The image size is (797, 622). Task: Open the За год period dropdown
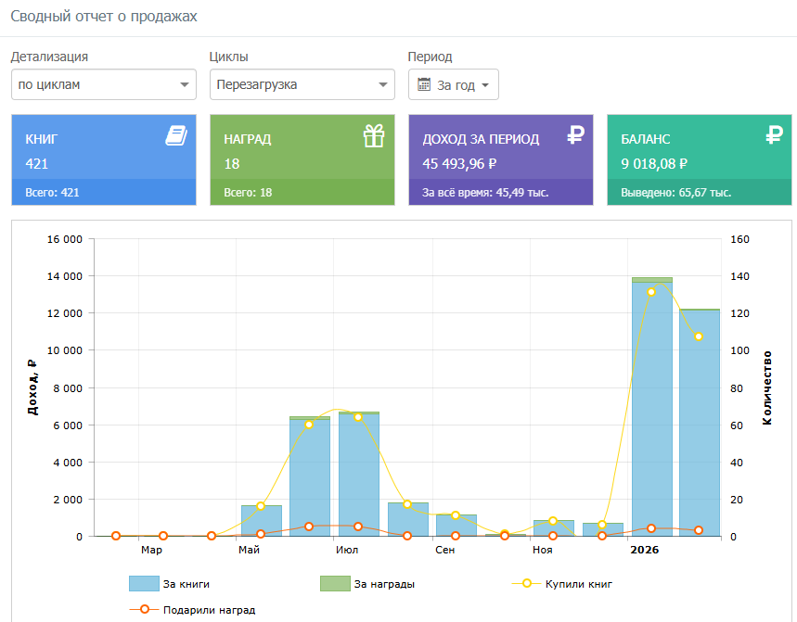pos(454,84)
